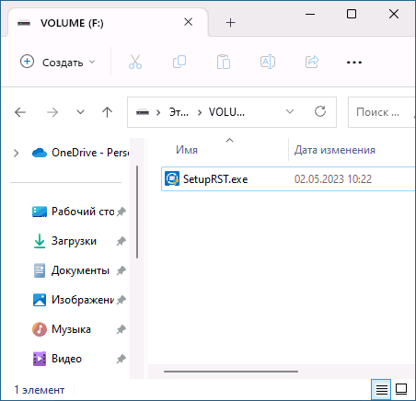Open the Создать dropdown menu
Screen dimensions: 416x401
click(58, 63)
